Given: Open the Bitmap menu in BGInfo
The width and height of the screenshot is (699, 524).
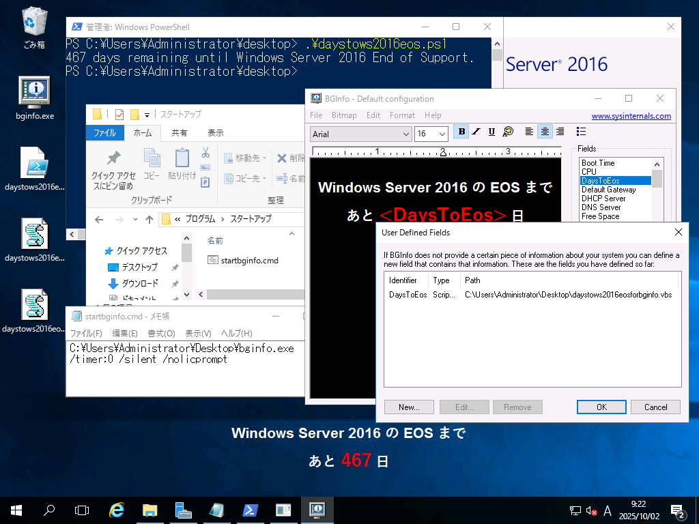Looking at the screenshot, I should [344, 115].
